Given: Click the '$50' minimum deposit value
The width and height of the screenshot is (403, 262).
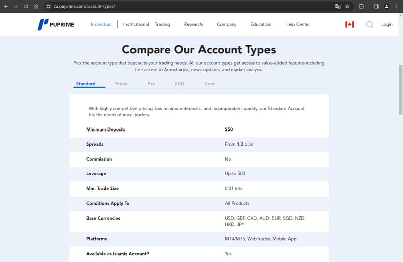Looking at the screenshot, I should click(x=229, y=129).
